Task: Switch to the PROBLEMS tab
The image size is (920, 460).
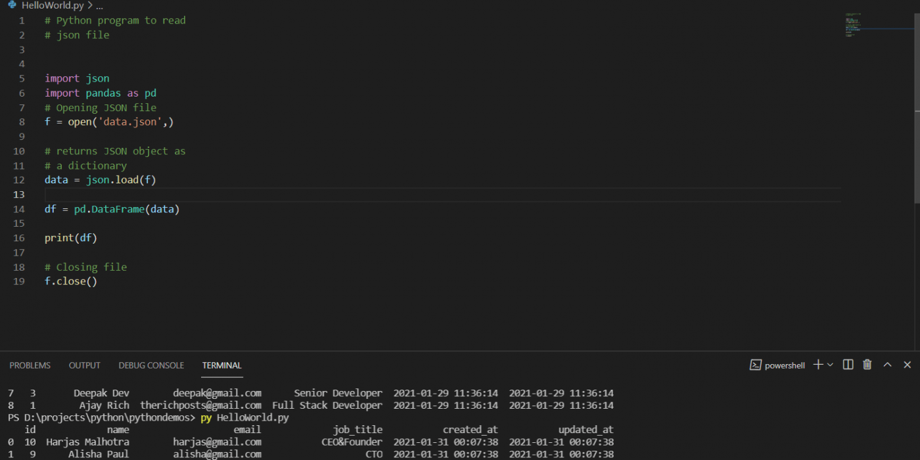Action: (x=30, y=365)
